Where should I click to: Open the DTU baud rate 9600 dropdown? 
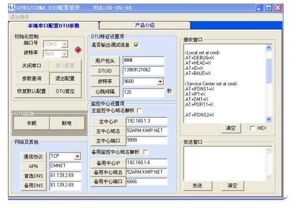tap(160, 81)
